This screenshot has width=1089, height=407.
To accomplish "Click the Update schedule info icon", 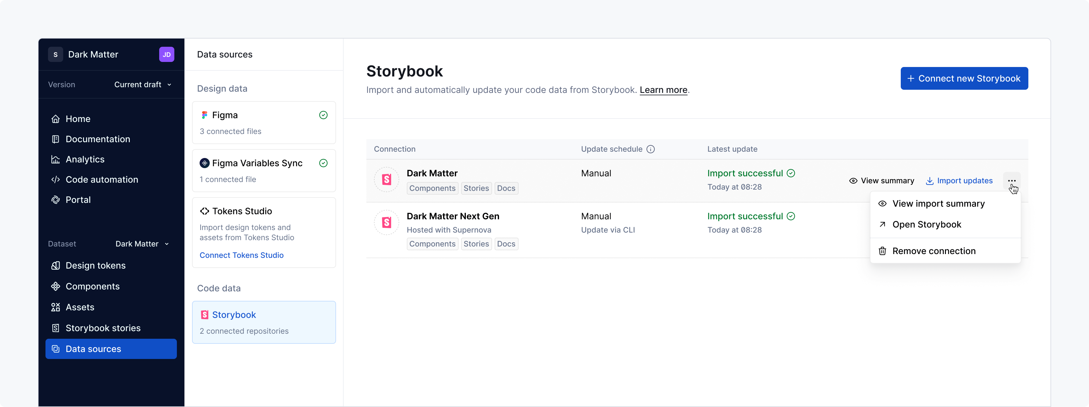I will 651,149.
